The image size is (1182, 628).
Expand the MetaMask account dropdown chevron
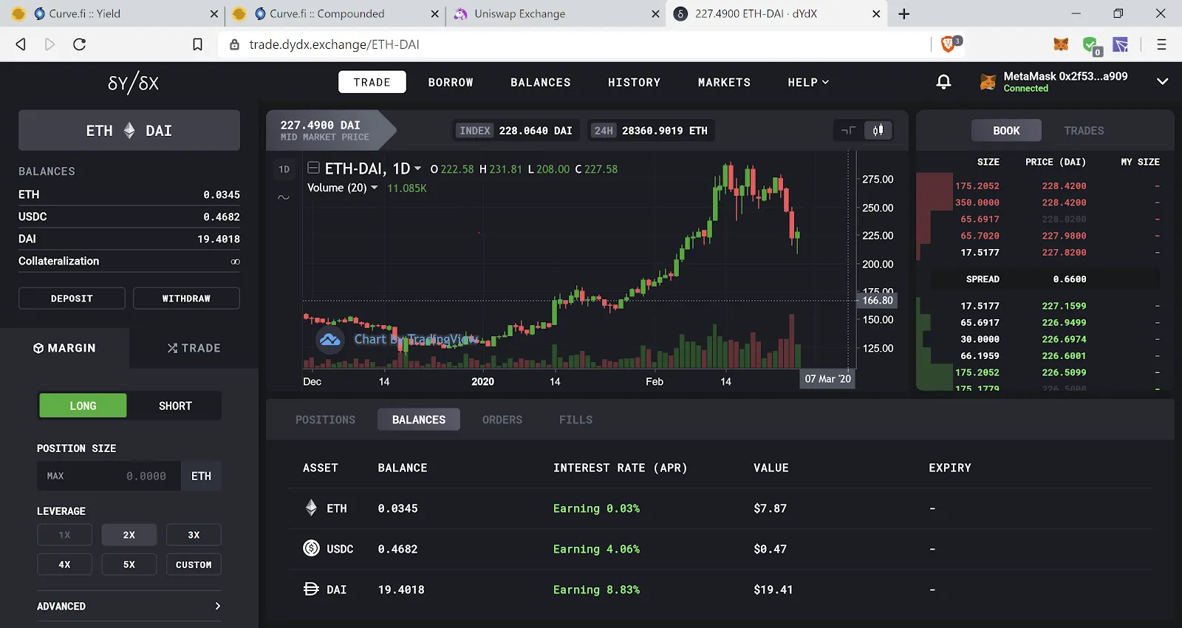tap(1162, 82)
